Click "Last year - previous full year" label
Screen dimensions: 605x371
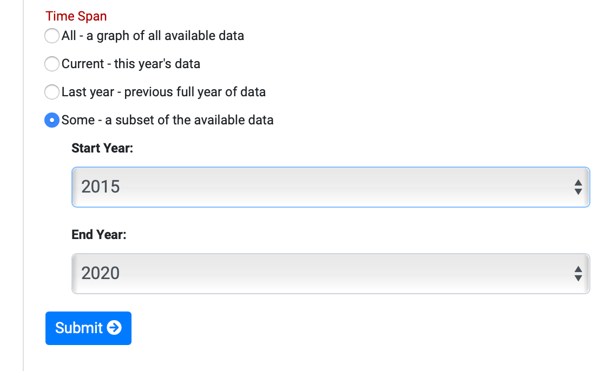[163, 92]
